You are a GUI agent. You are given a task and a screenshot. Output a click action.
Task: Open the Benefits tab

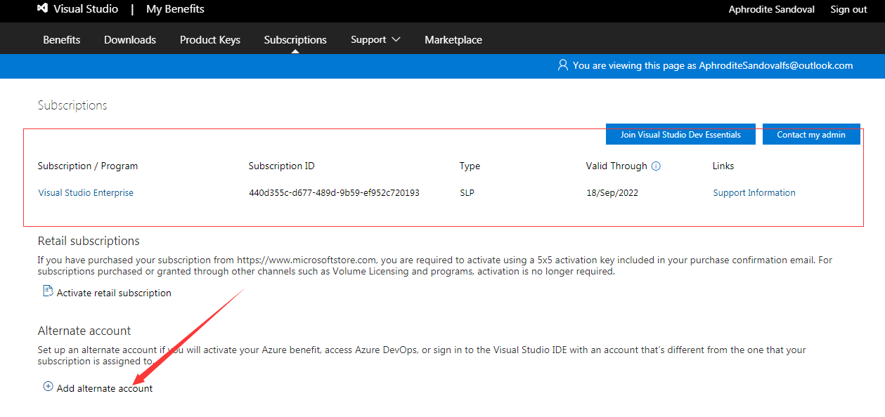[x=62, y=40]
